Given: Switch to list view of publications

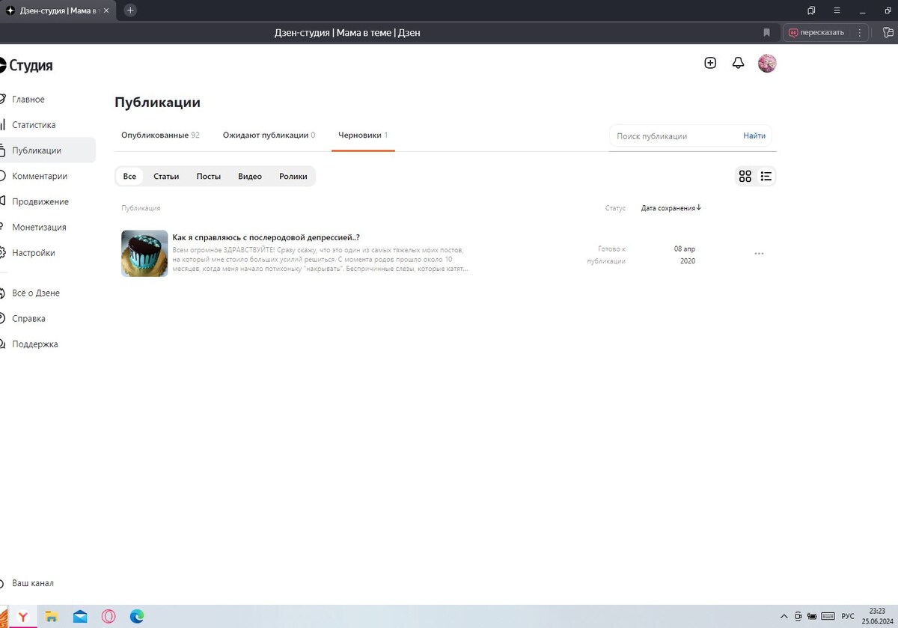Looking at the screenshot, I should (x=766, y=176).
